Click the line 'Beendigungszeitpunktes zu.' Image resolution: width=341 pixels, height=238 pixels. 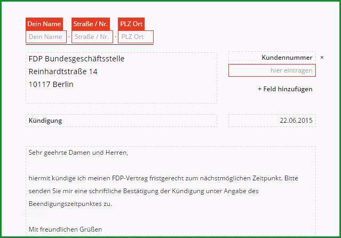coord(70,204)
